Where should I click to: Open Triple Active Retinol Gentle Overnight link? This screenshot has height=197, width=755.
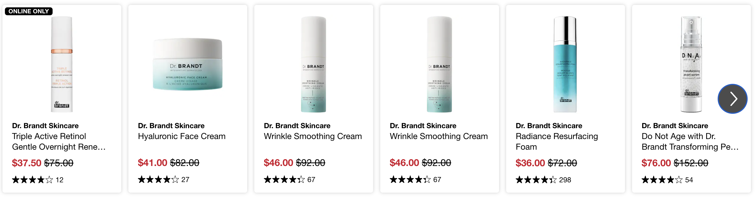click(59, 141)
